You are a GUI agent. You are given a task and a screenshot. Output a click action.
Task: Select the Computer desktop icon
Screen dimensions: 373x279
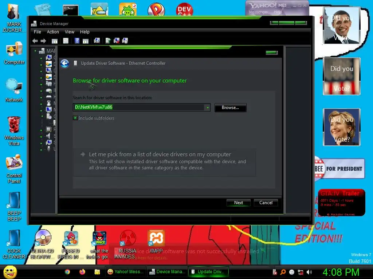[x=14, y=53]
